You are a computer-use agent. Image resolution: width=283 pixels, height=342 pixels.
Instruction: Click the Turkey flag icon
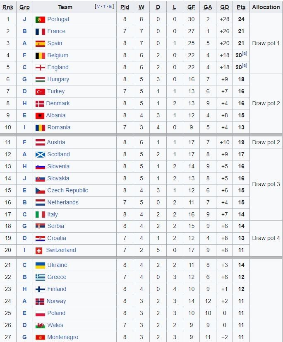(40, 92)
